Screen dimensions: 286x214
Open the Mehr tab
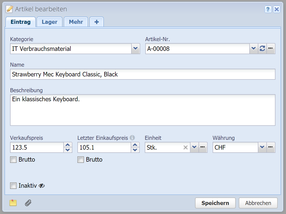point(76,22)
